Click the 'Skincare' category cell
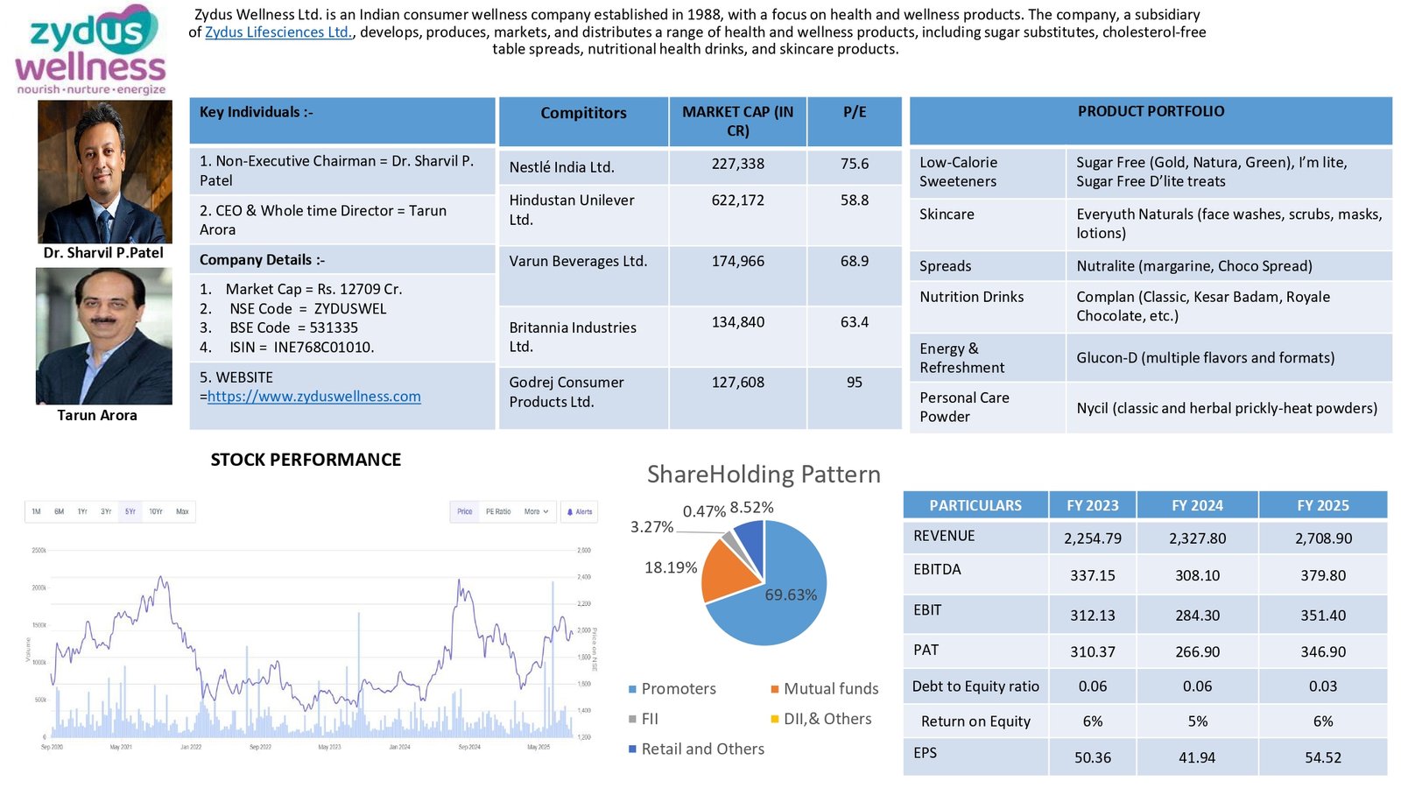 point(988,224)
